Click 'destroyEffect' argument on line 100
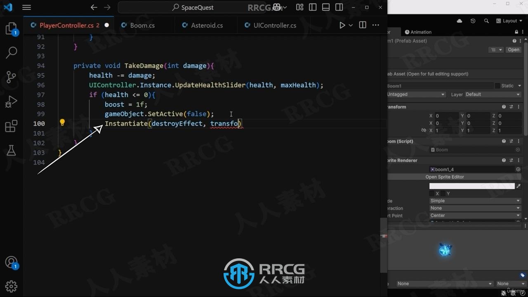528x297 pixels. (x=177, y=123)
